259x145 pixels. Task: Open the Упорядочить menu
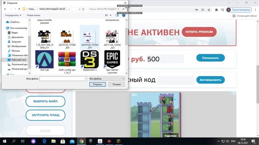coord(13,15)
